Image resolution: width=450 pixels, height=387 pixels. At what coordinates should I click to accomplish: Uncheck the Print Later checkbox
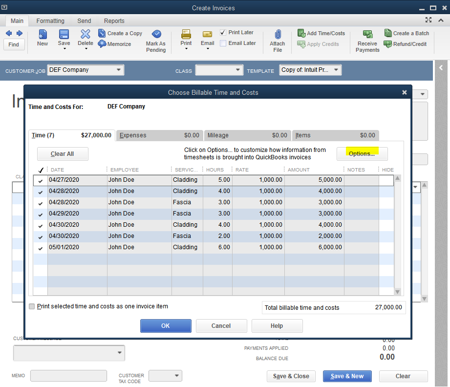[223, 32]
